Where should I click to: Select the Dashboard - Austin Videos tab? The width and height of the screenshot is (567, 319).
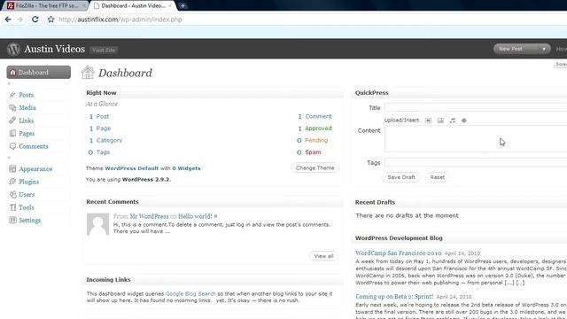(x=133, y=6)
